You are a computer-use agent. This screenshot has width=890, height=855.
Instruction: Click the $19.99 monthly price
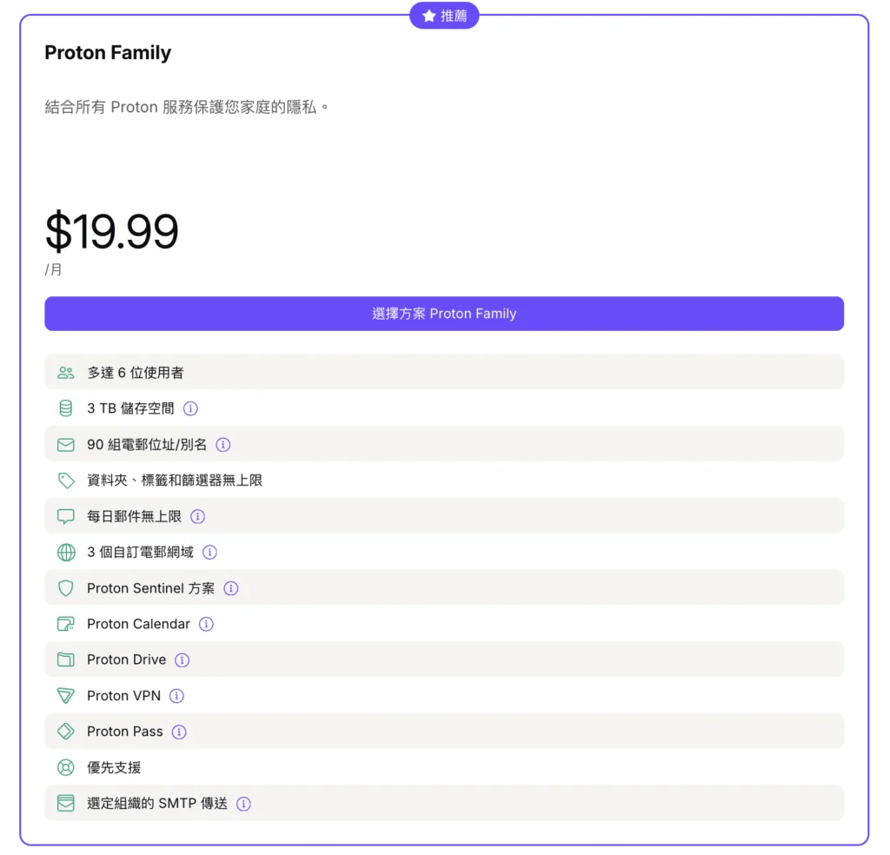click(112, 231)
